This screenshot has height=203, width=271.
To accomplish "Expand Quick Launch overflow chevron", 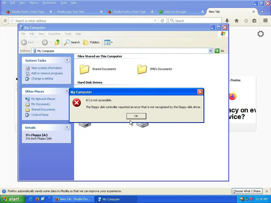I will [49, 198].
